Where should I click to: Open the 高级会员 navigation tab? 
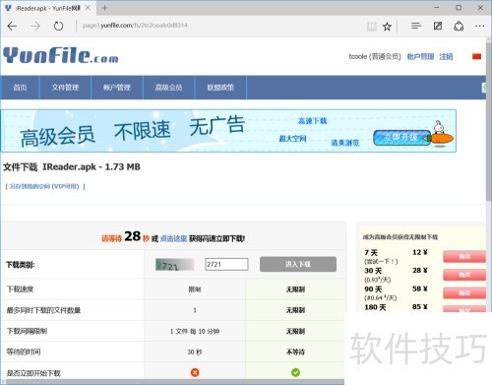168,88
